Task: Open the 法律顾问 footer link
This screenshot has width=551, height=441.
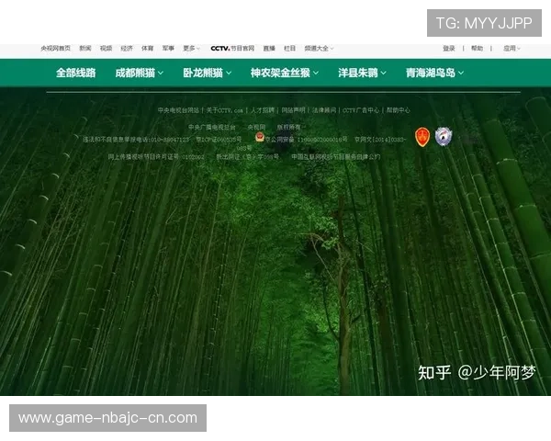Action: 324,110
